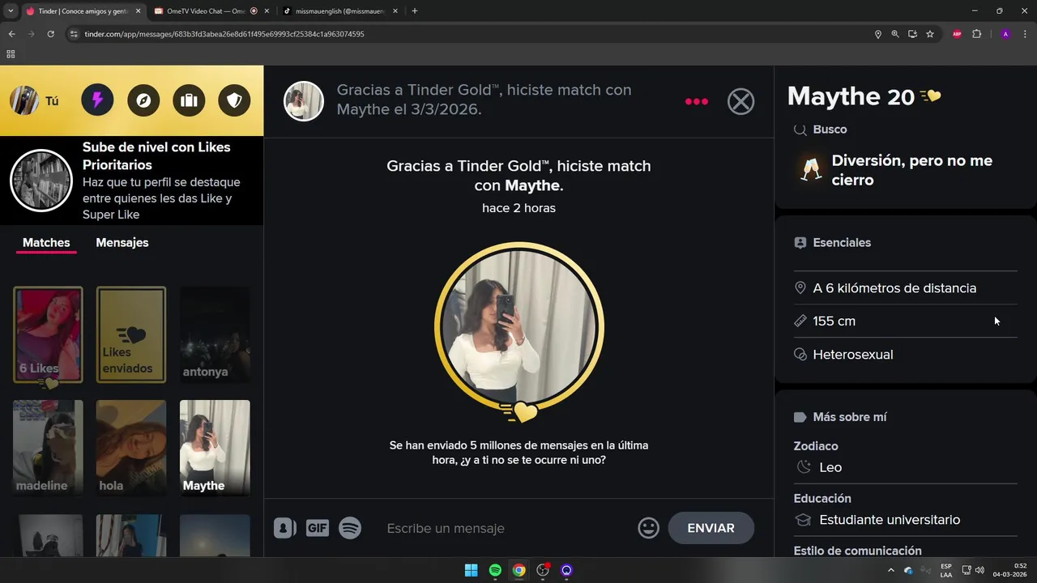Open the location permission icon in address bar

coord(877,34)
